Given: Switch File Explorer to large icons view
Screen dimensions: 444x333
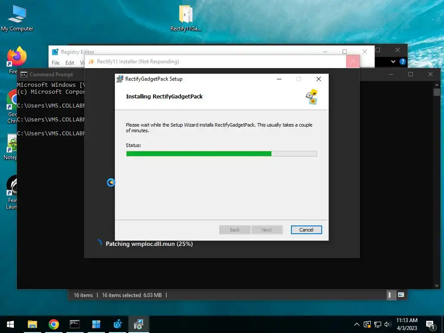Looking at the screenshot, I should pos(401,295).
